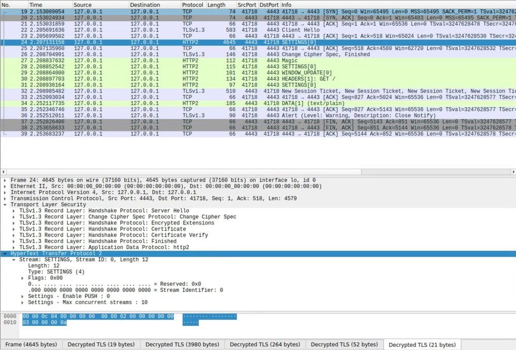Expand Encrypted Extensions record layer
This screenshot has width=516, height=350.
(x=14, y=223)
